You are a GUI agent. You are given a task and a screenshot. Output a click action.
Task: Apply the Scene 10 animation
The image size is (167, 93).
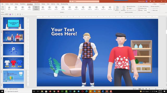pos(76,8)
